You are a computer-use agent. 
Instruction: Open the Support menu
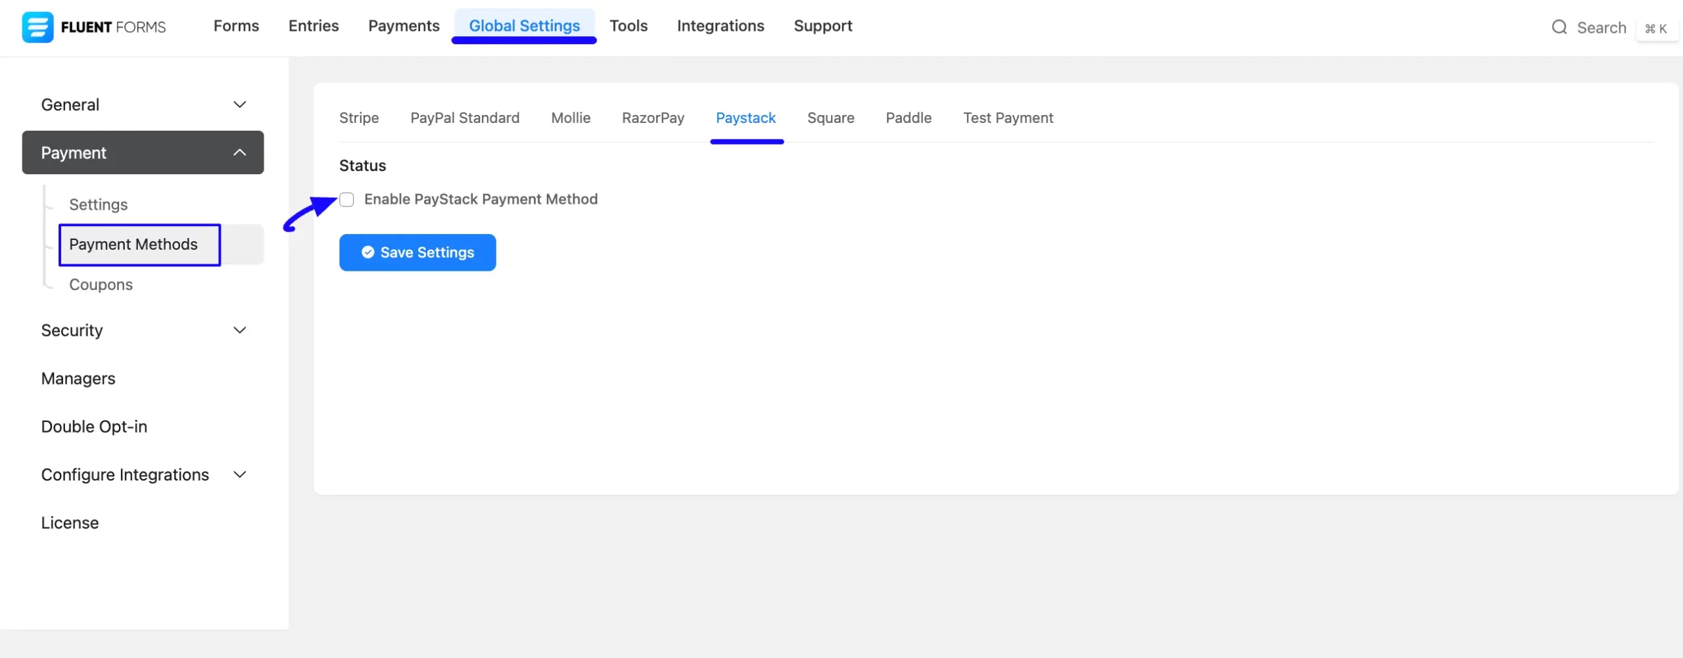point(822,26)
